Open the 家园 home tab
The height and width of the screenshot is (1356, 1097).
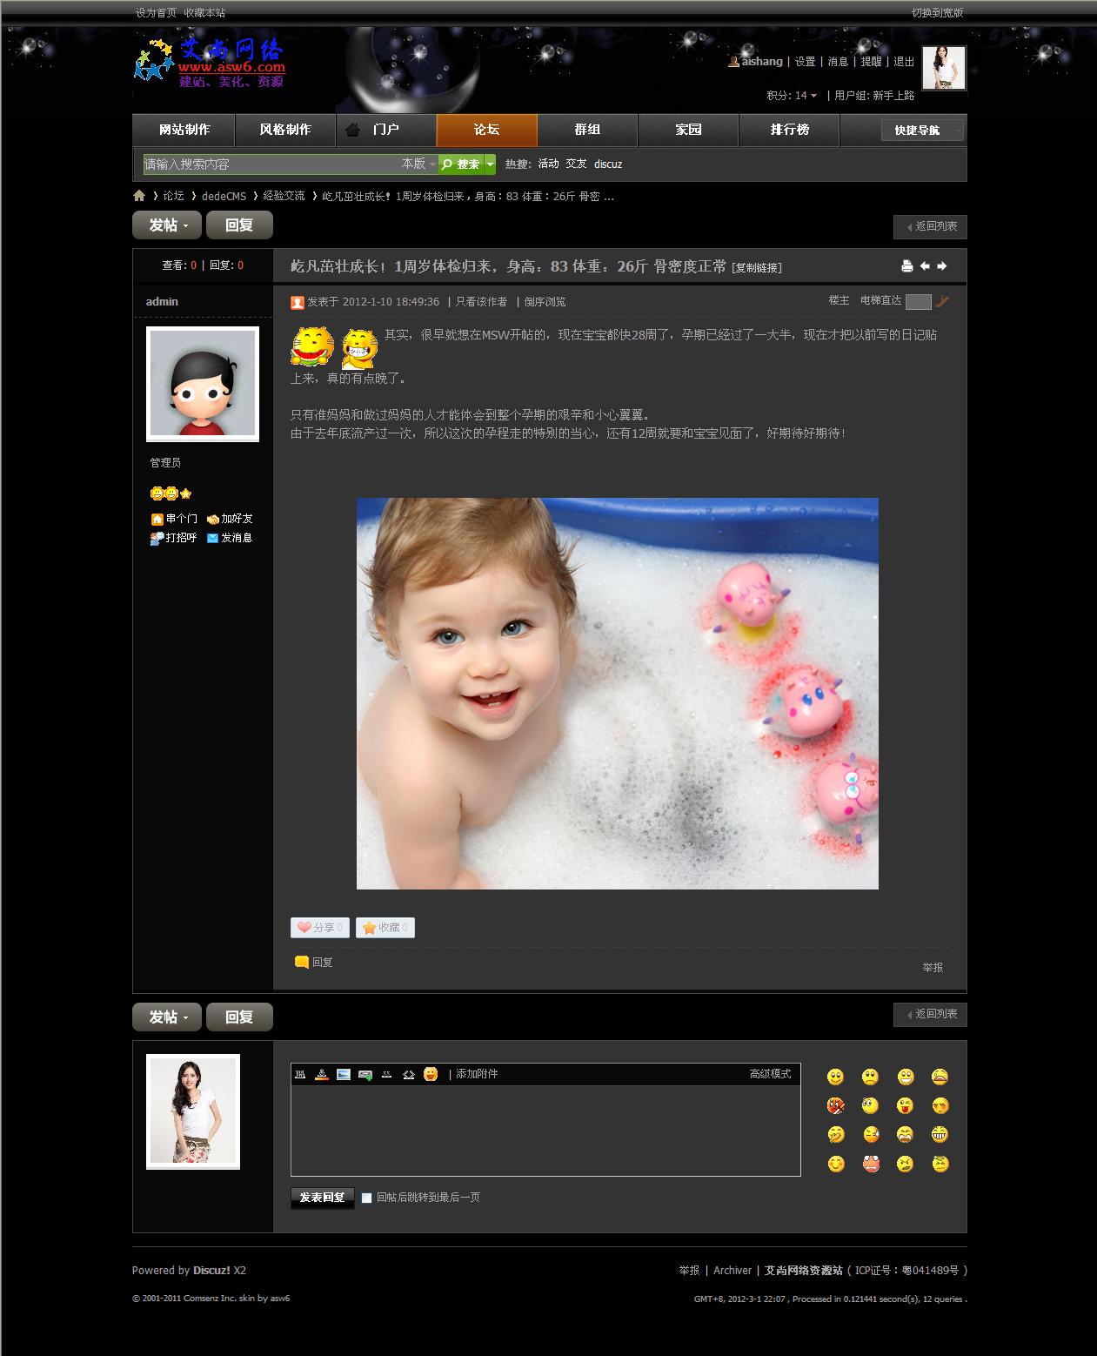tap(688, 130)
